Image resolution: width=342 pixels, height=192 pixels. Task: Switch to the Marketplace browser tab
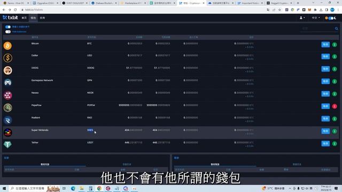(133, 3)
